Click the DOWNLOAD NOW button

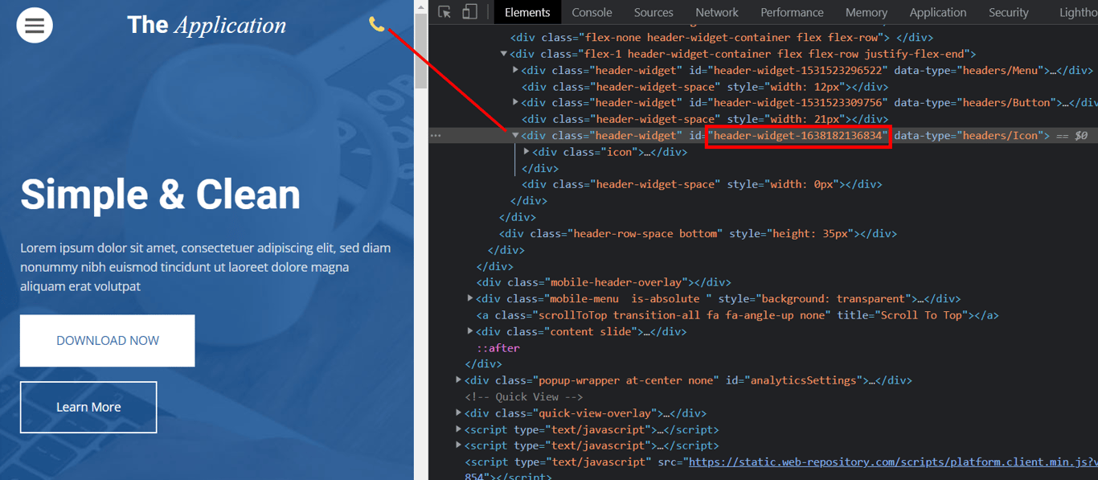[x=108, y=341]
